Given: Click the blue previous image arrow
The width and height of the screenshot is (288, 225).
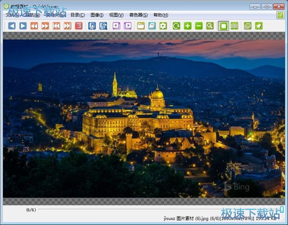Looking at the screenshot, I should click(x=12, y=26).
